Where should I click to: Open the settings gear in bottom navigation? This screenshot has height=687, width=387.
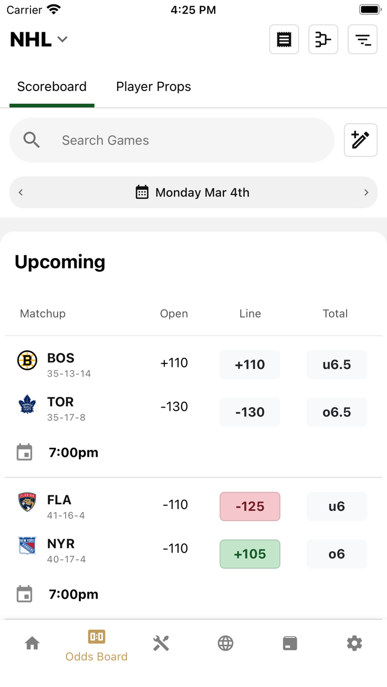354,643
